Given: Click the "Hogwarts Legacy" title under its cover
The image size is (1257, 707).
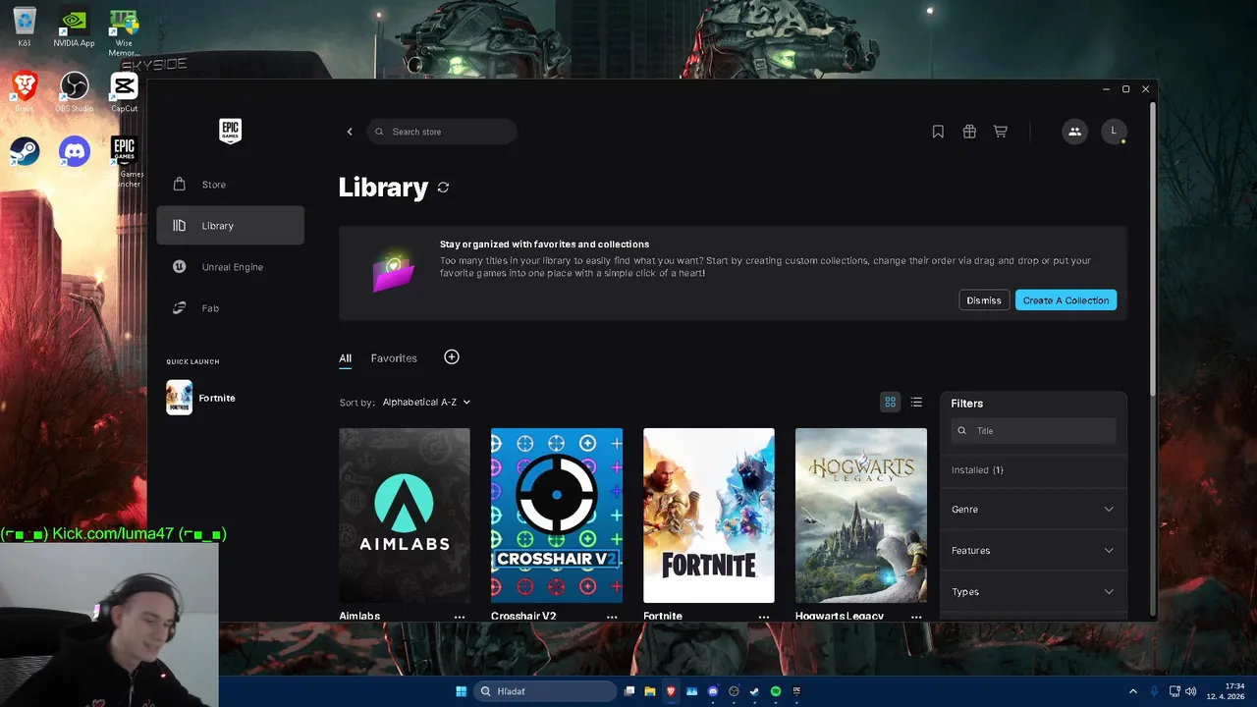Looking at the screenshot, I should coord(840,617).
